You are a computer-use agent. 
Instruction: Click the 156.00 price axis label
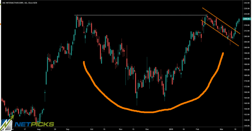pyautogui.click(x=247, y=109)
